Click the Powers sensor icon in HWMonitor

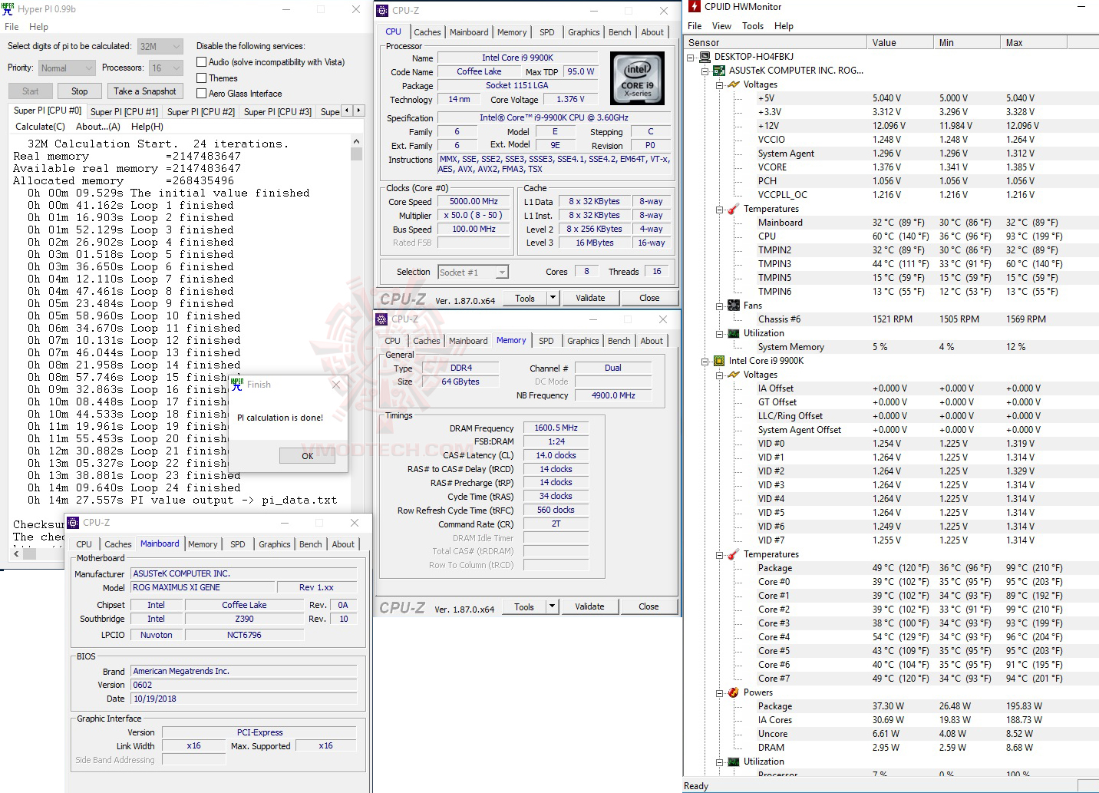(x=734, y=692)
